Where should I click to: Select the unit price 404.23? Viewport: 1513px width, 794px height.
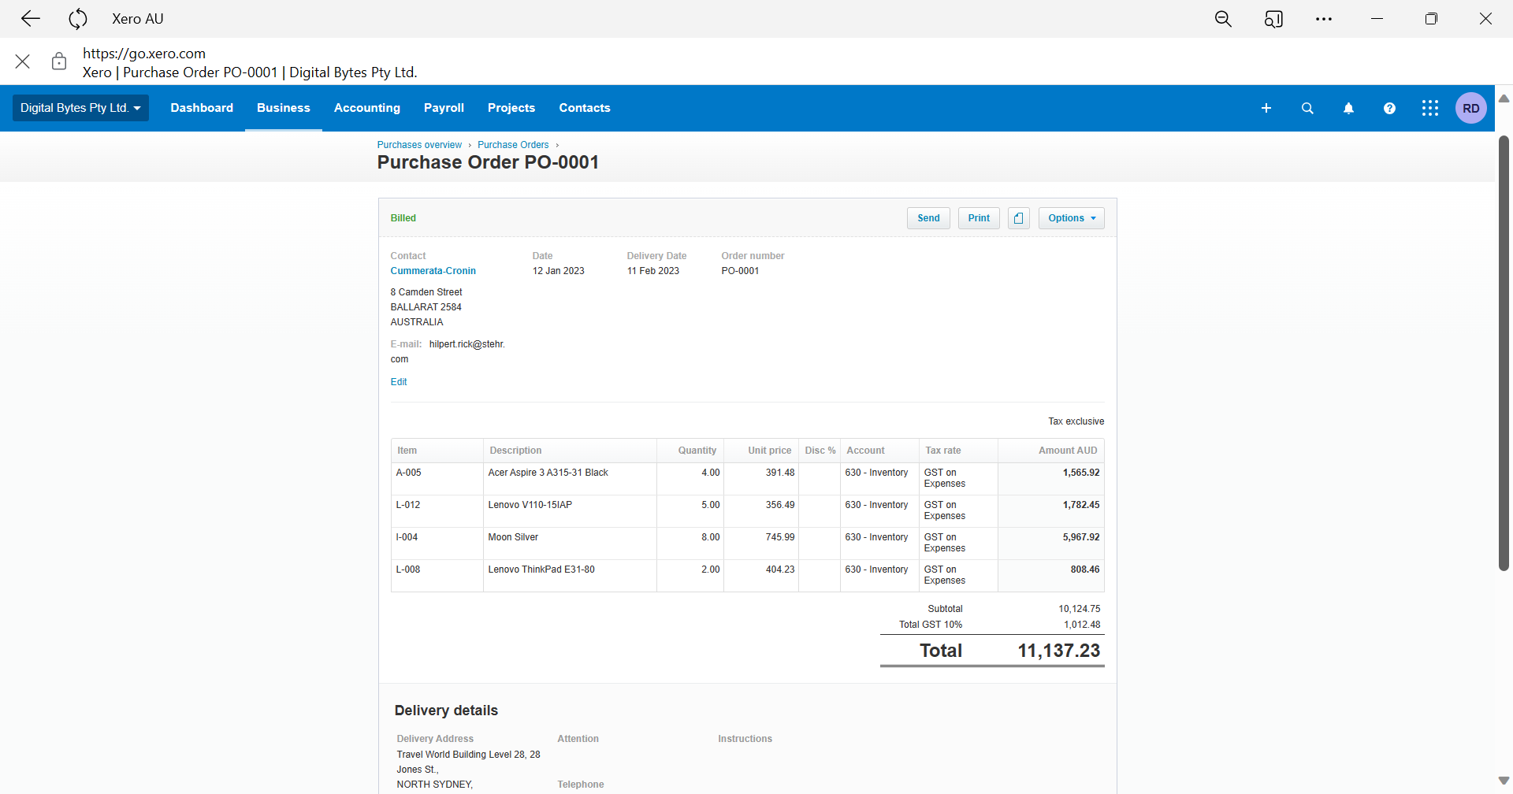coord(780,570)
